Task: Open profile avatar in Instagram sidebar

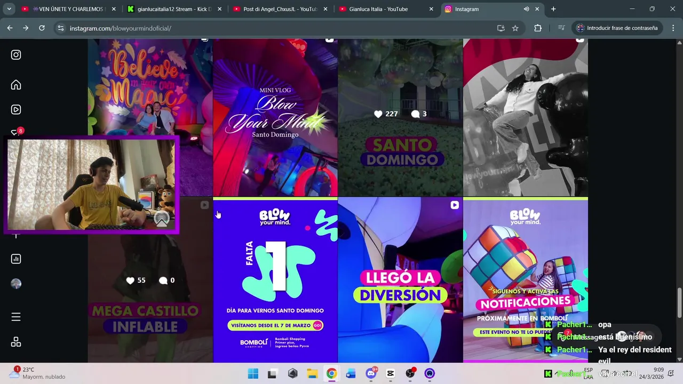Action: click(x=16, y=284)
